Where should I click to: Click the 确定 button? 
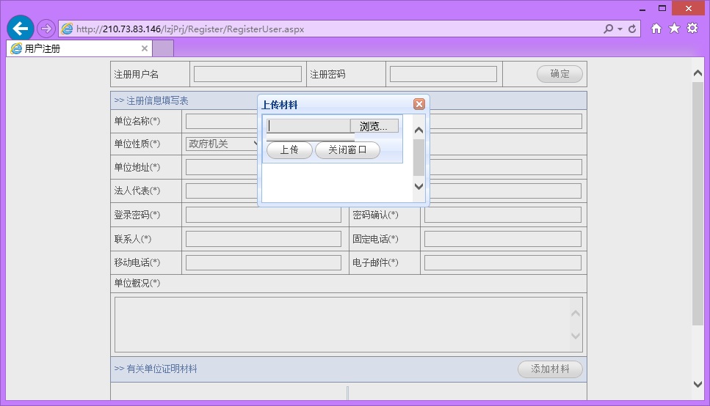559,74
